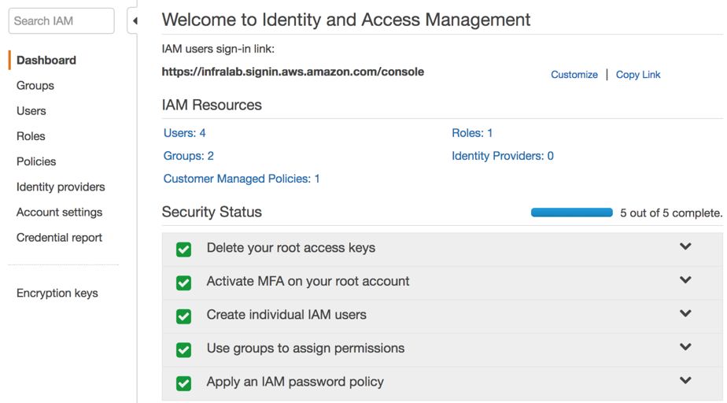Open the Users: 4 resource link
This screenshot has height=403, width=727.
185,133
